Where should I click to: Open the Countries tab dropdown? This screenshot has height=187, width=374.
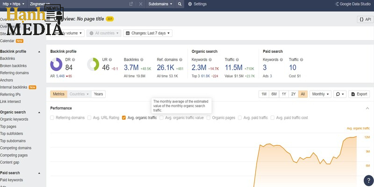[79, 94]
